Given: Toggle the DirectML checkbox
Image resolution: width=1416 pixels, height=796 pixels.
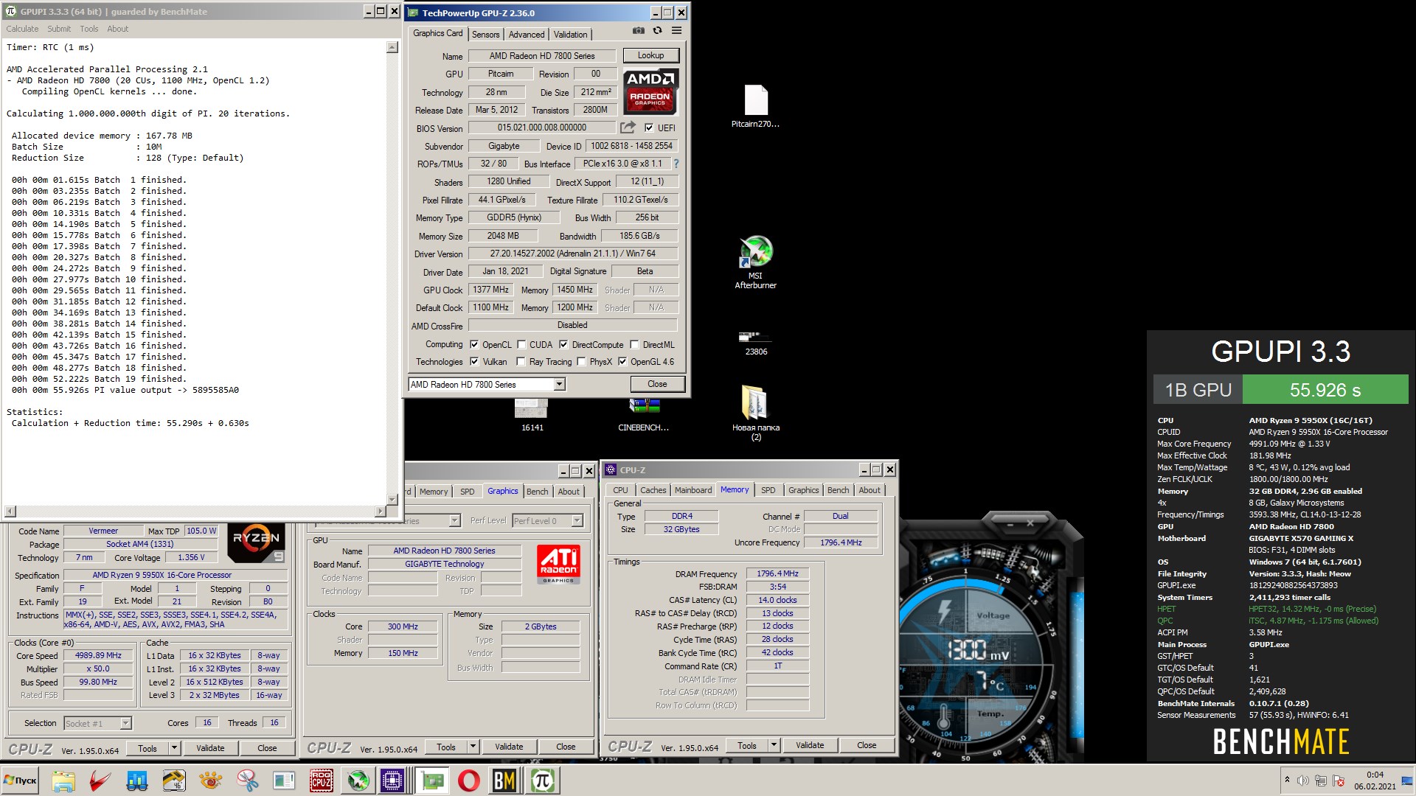Looking at the screenshot, I should click(x=634, y=344).
